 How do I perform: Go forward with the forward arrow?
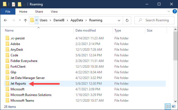(13, 20)
